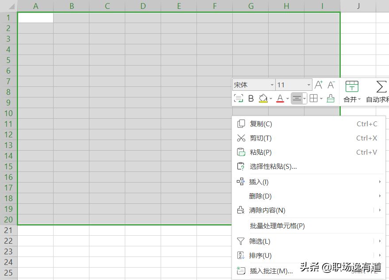Expand the fill color dropdown arrow
This screenshot has height=280, width=389.
click(271, 99)
